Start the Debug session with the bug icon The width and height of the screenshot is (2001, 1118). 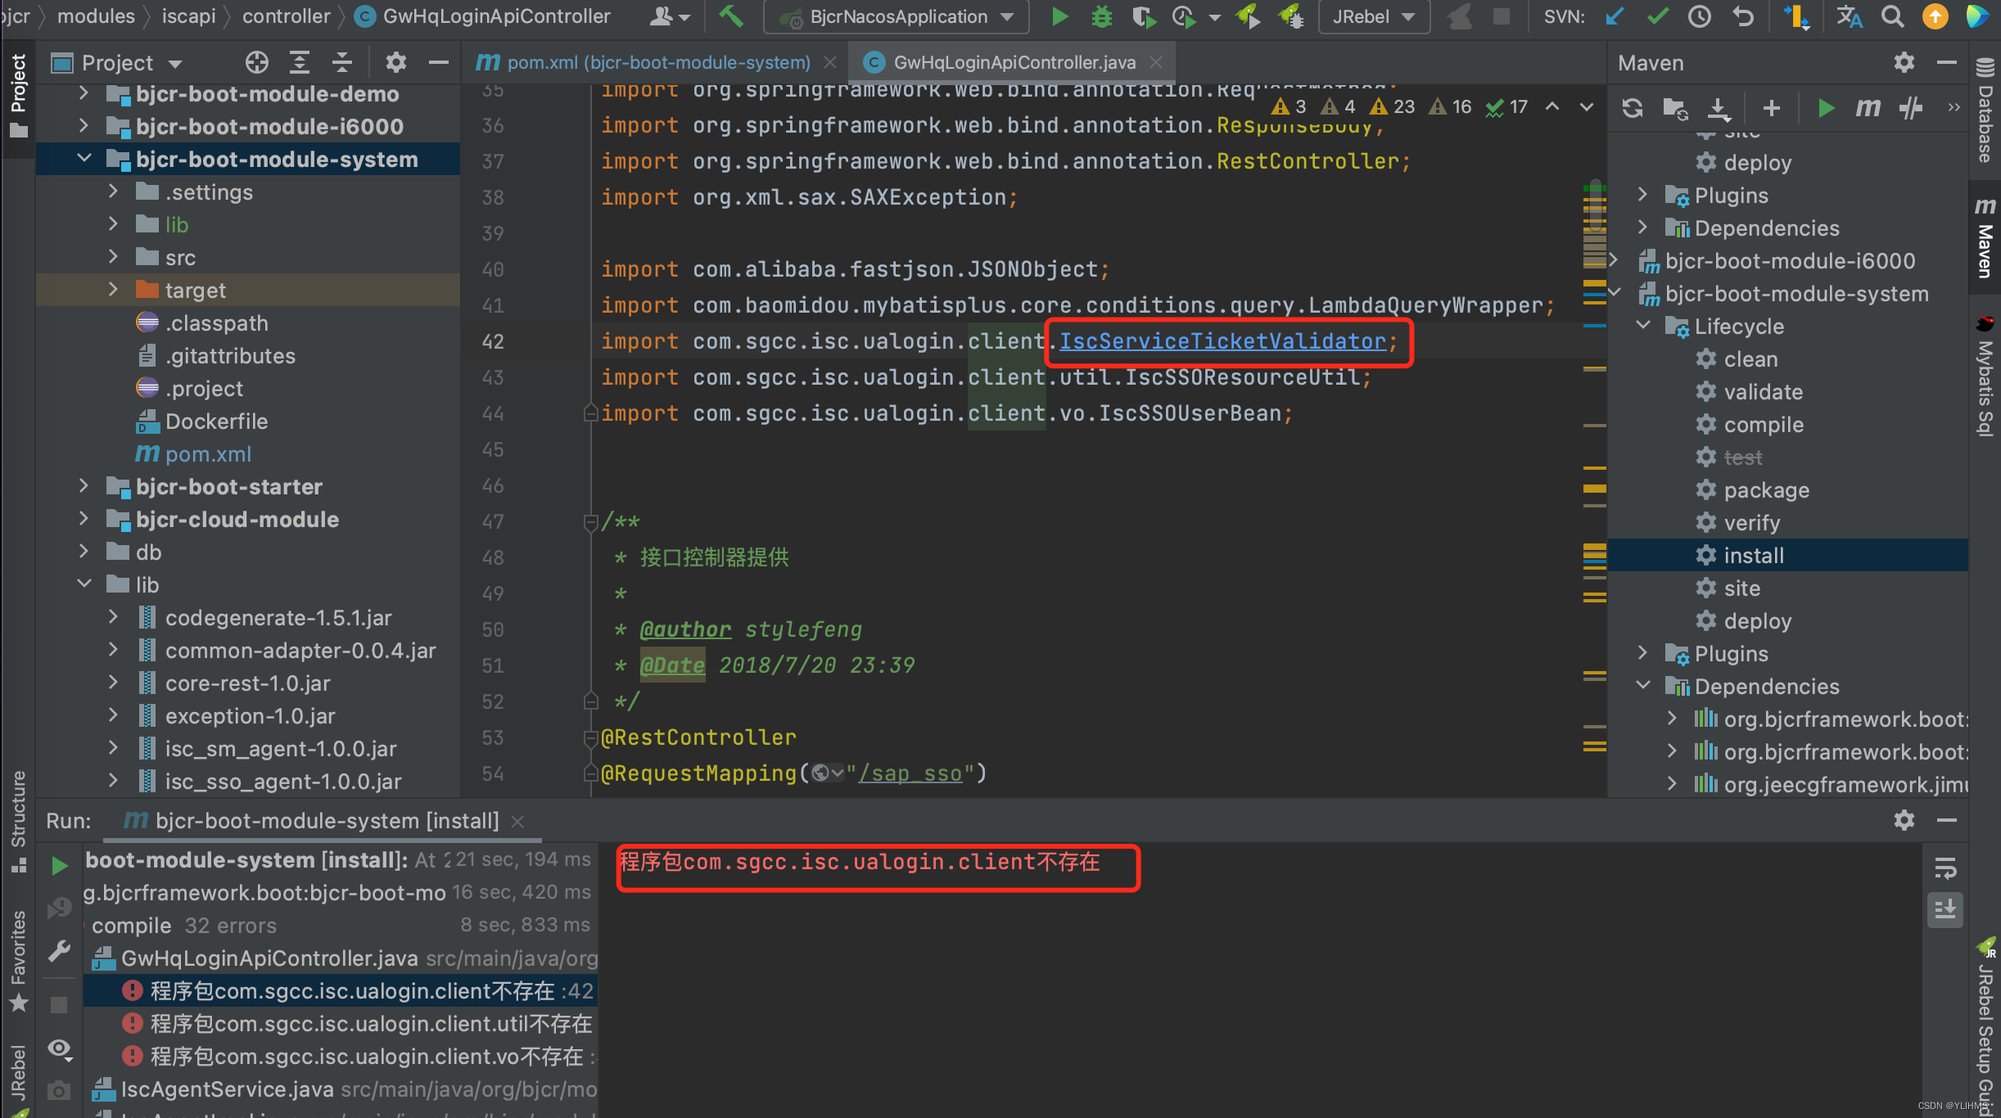pos(1101,16)
